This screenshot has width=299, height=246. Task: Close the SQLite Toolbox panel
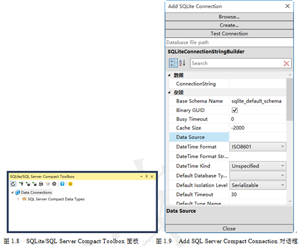(x=152, y=177)
